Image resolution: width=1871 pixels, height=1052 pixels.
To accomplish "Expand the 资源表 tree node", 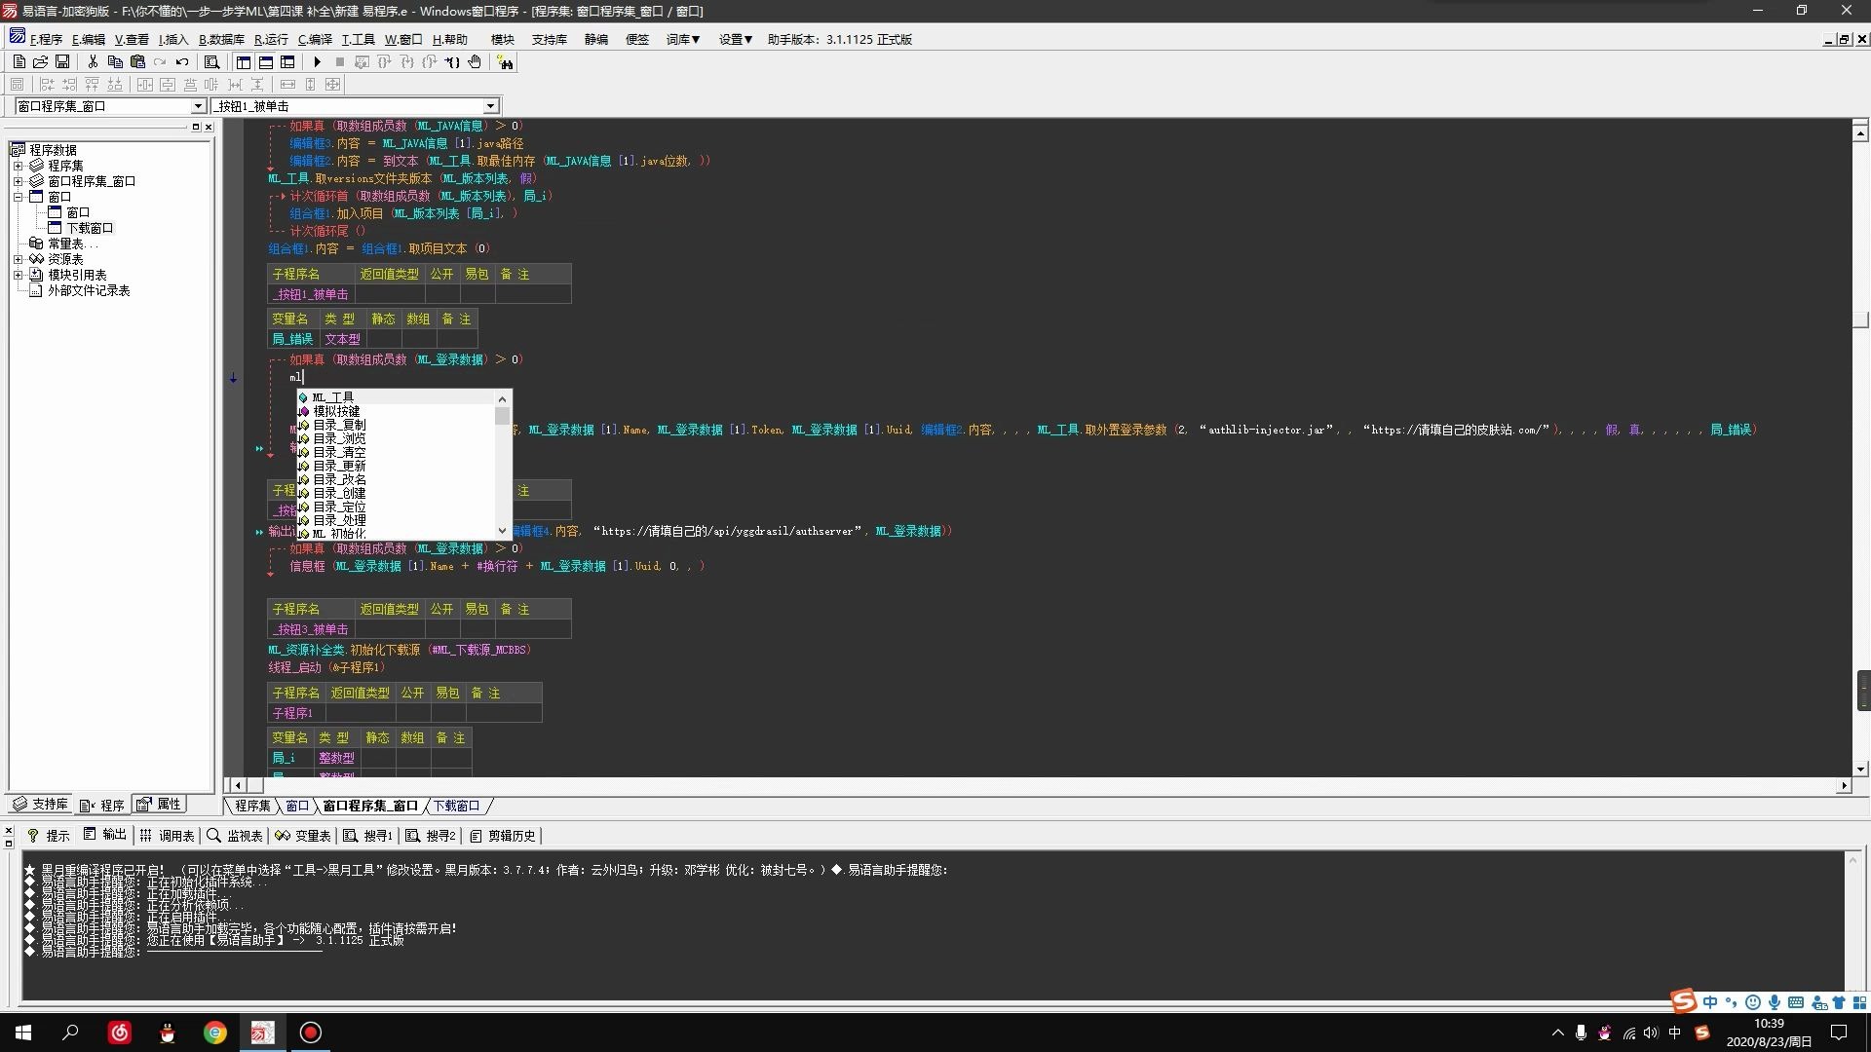I will 18,259.
